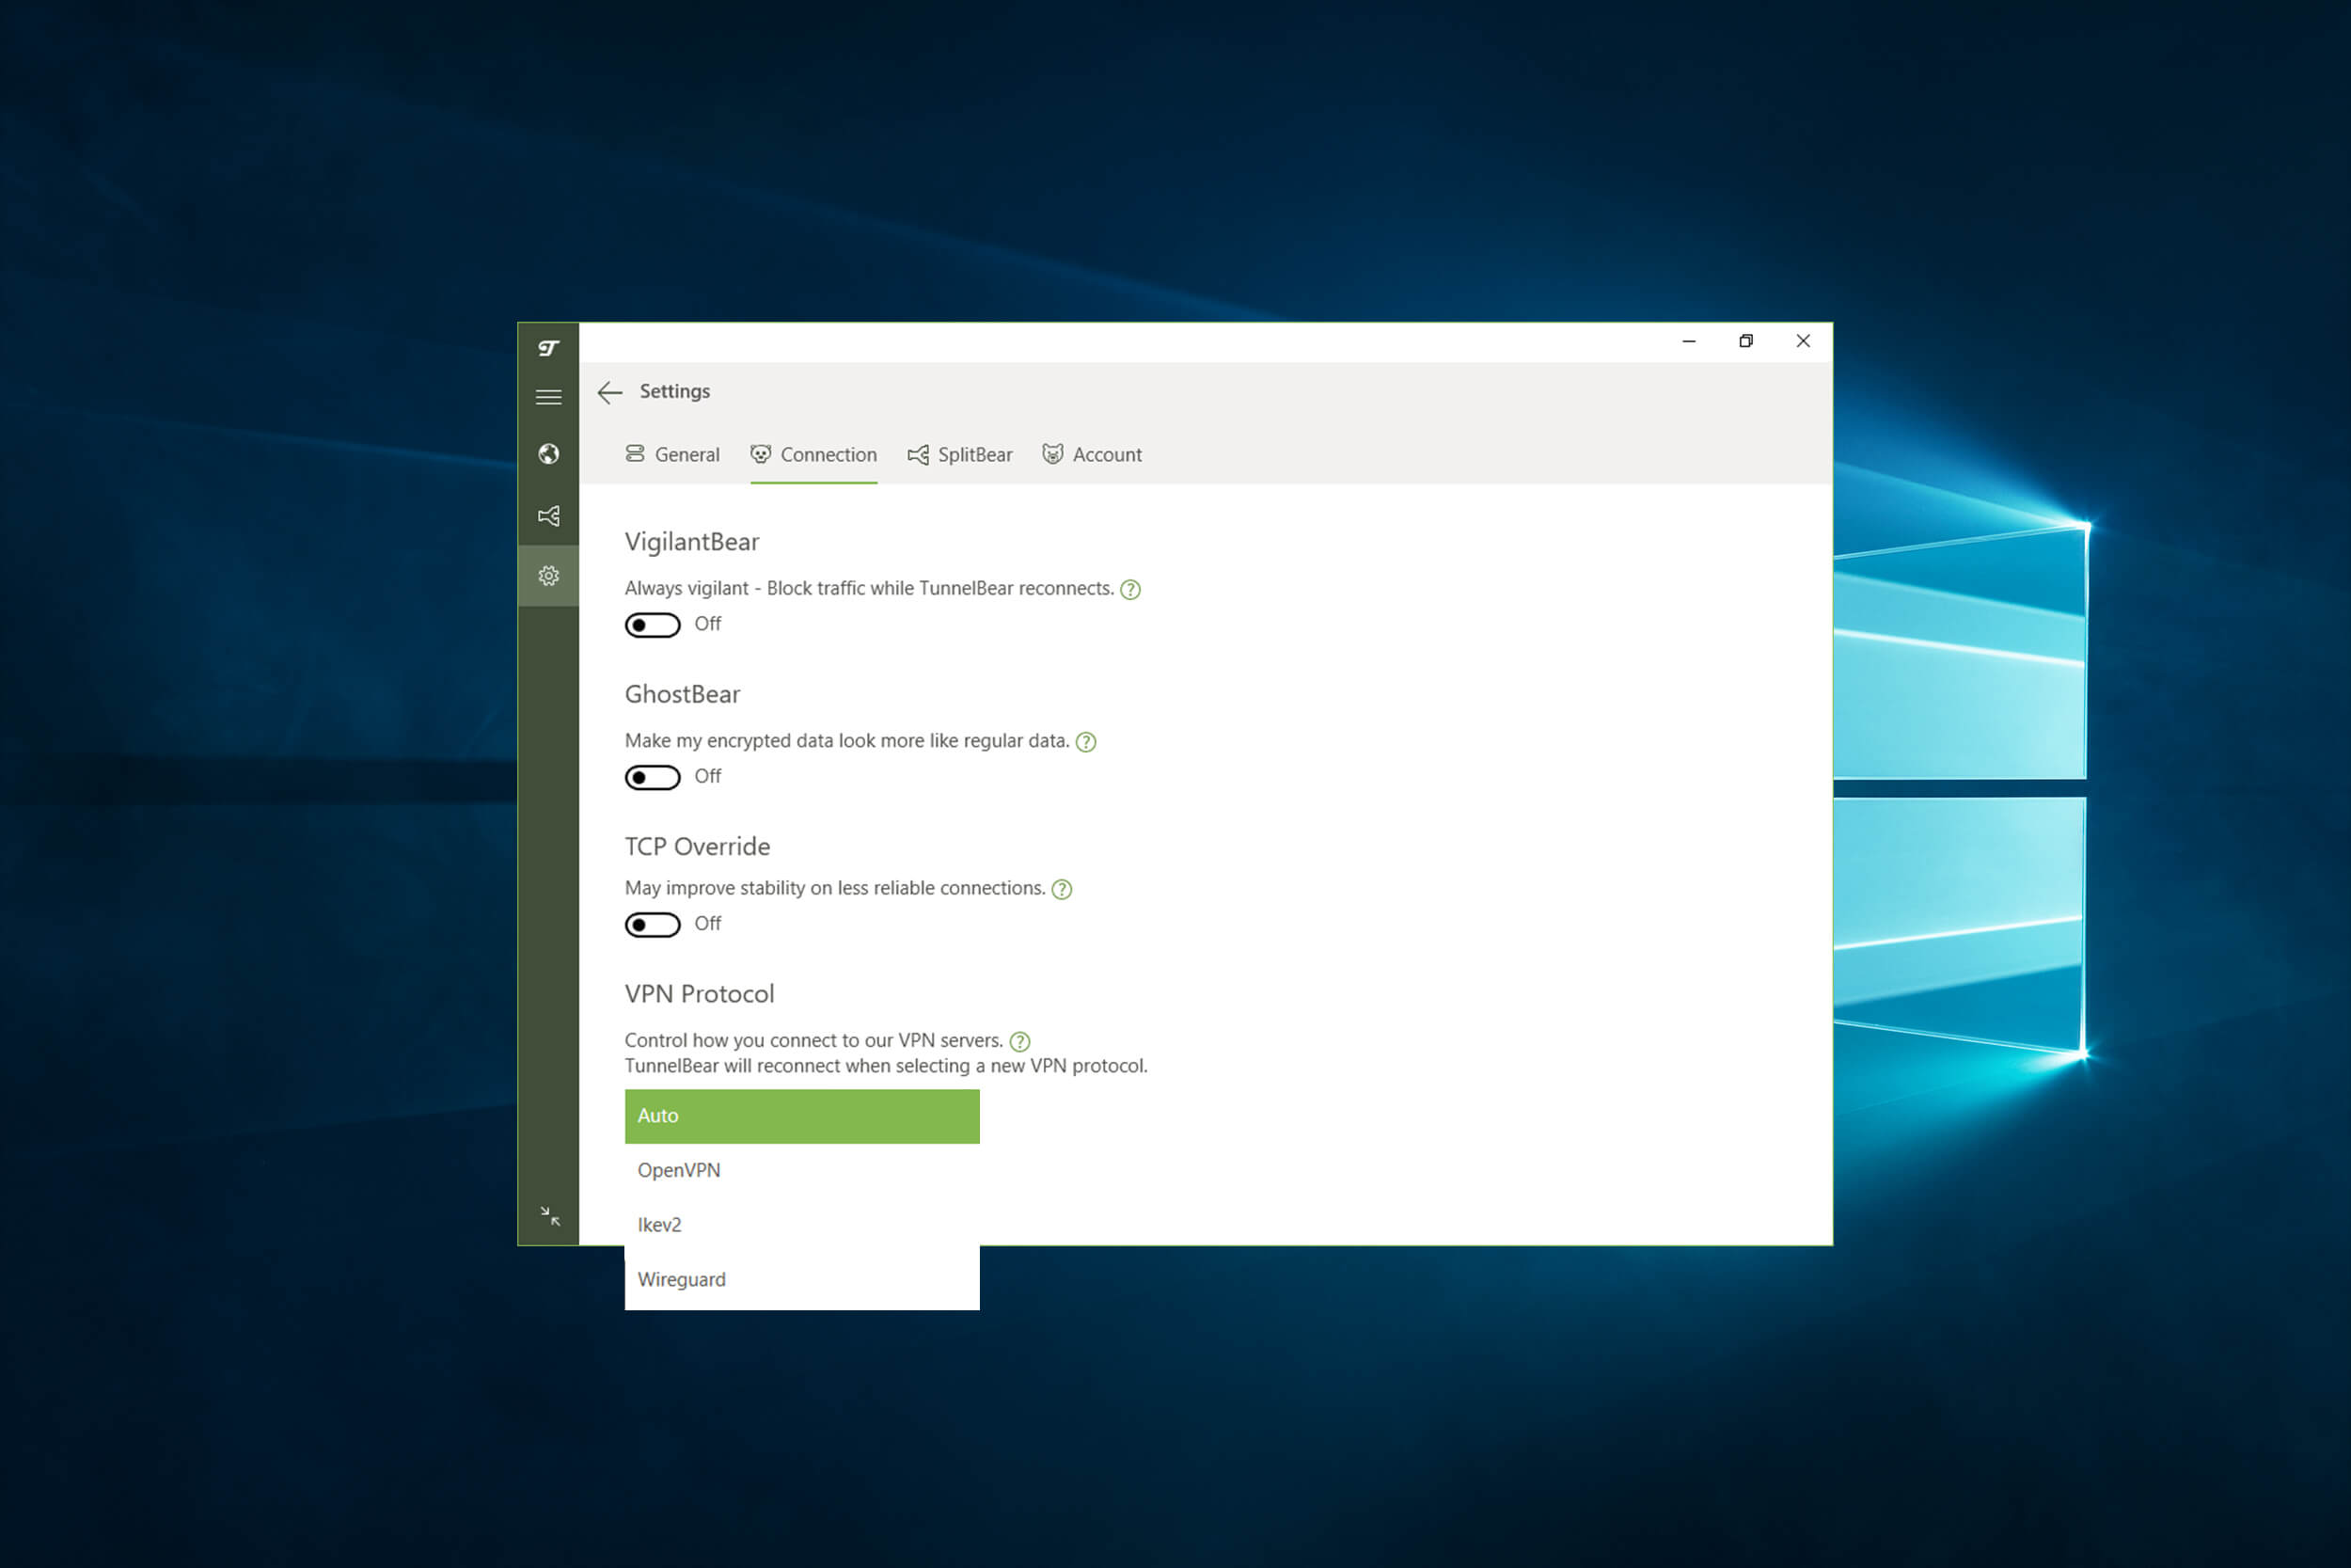The height and width of the screenshot is (1568, 2351).
Task: Click the VPN Protocol heading
Action: 700,994
